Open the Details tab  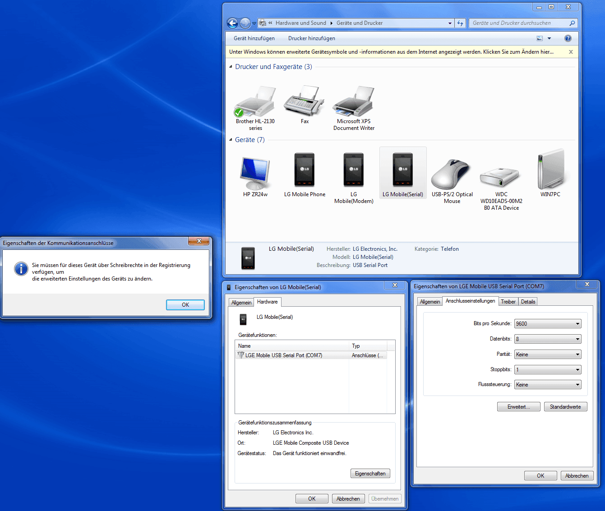528,302
